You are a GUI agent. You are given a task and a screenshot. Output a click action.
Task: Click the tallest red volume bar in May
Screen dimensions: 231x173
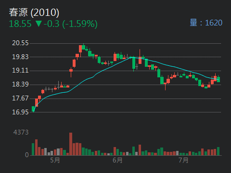coord(71,144)
